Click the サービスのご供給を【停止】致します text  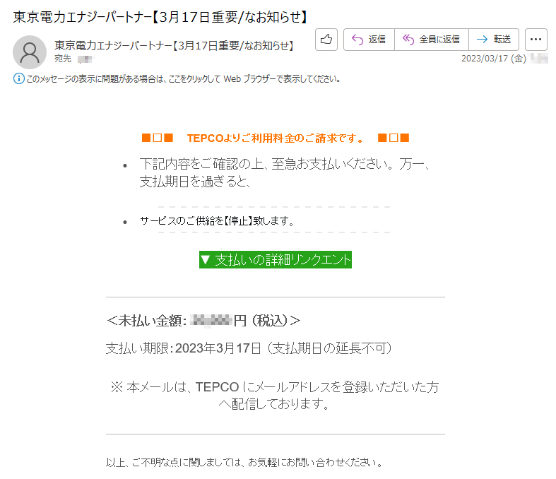[217, 221]
